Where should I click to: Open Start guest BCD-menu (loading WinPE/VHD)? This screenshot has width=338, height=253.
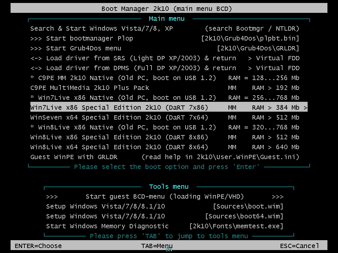pyautogui.click(x=165, y=197)
